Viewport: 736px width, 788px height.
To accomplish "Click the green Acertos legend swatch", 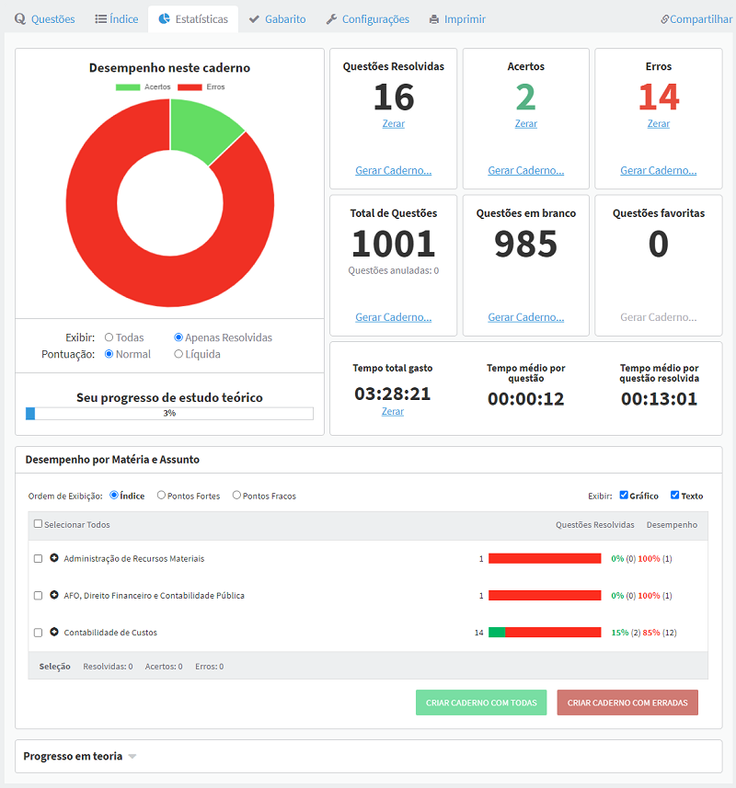I will 128,87.
